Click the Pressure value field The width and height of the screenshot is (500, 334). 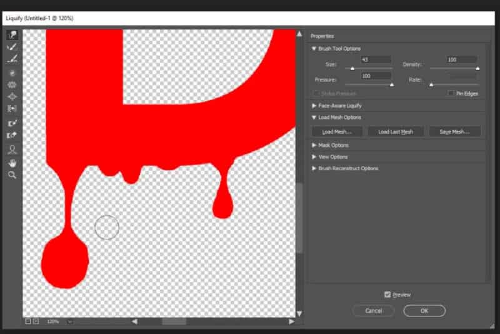(x=376, y=76)
